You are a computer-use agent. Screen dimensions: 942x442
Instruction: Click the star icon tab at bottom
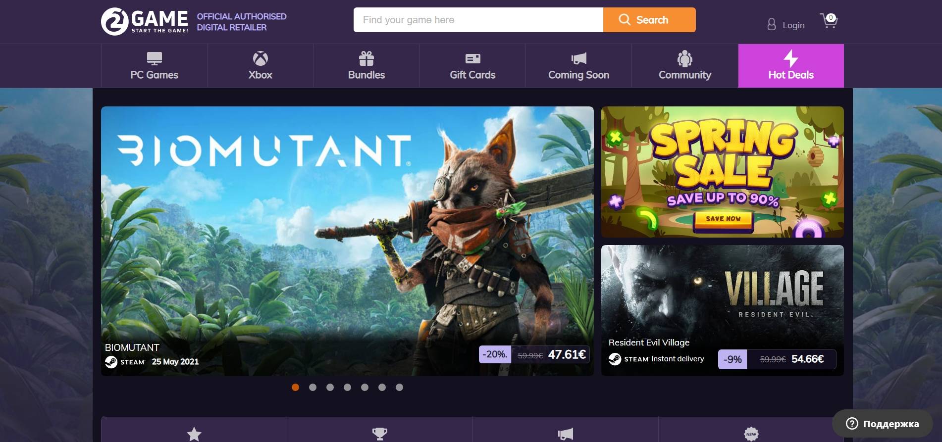click(194, 434)
